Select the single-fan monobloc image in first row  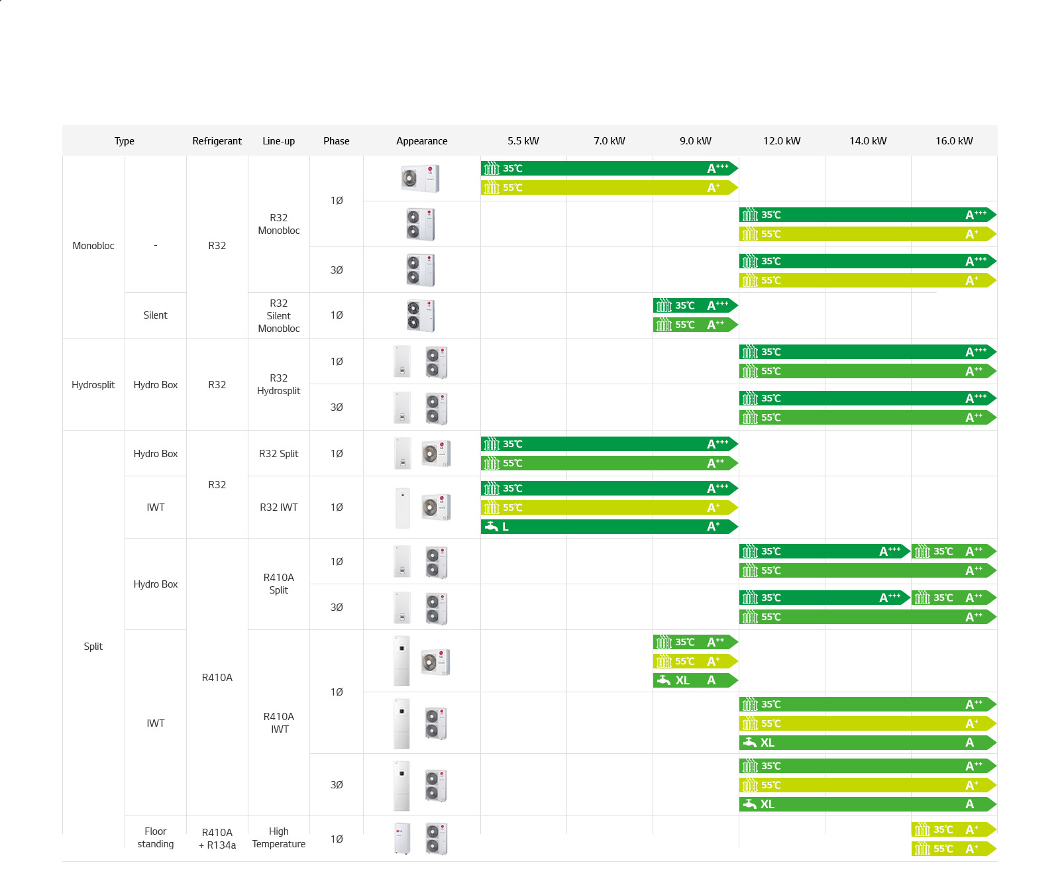point(420,178)
